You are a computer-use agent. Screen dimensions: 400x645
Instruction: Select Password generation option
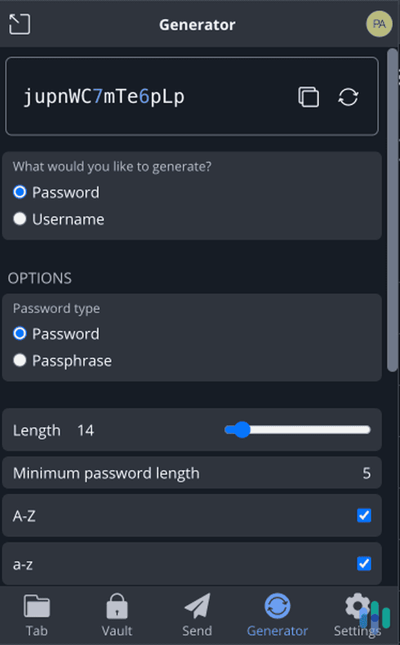tap(19, 192)
